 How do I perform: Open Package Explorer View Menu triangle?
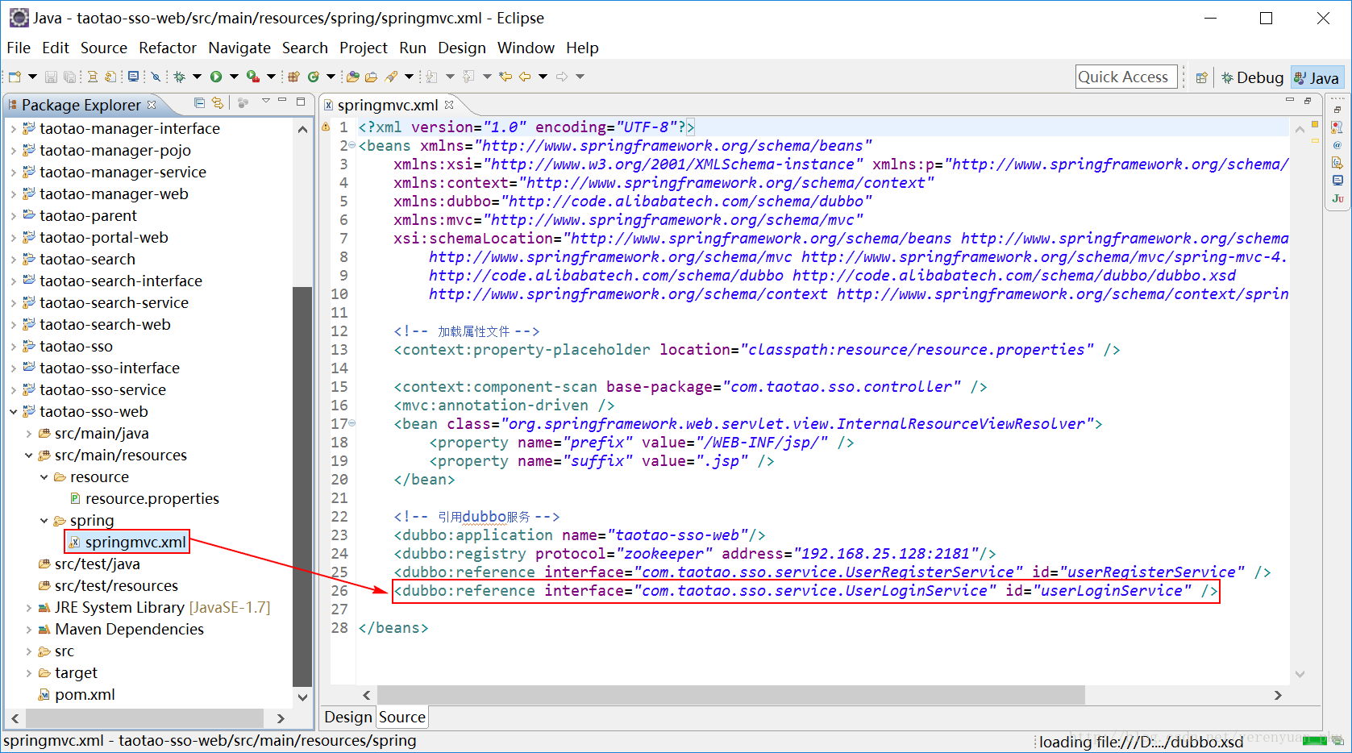tap(265, 102)
